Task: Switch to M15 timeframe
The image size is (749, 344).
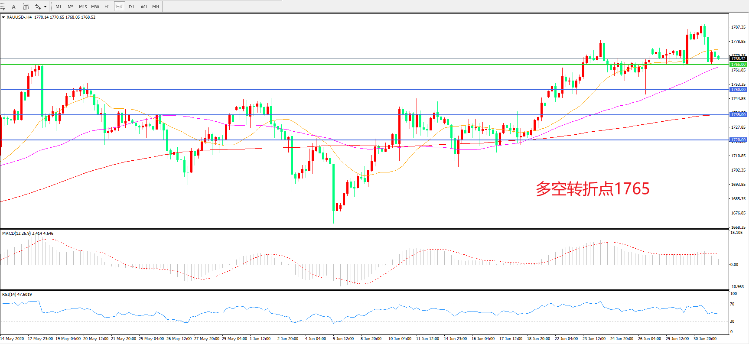Action: [x=83, y=7]
